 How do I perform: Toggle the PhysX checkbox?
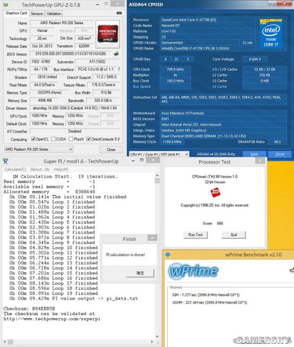pyautogui.click(x=71, y=139)
